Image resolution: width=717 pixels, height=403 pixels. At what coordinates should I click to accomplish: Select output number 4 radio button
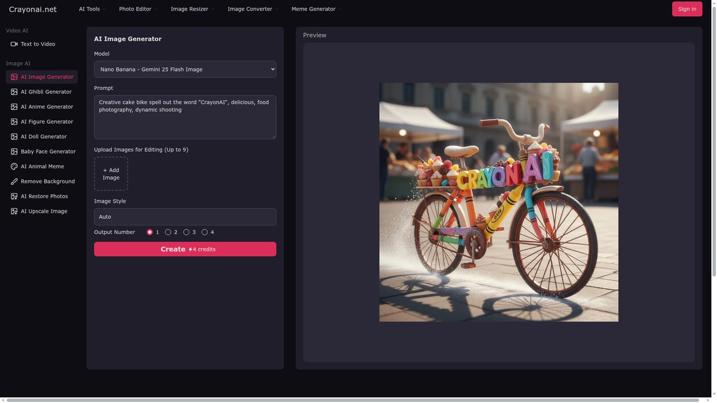point(204,232)
